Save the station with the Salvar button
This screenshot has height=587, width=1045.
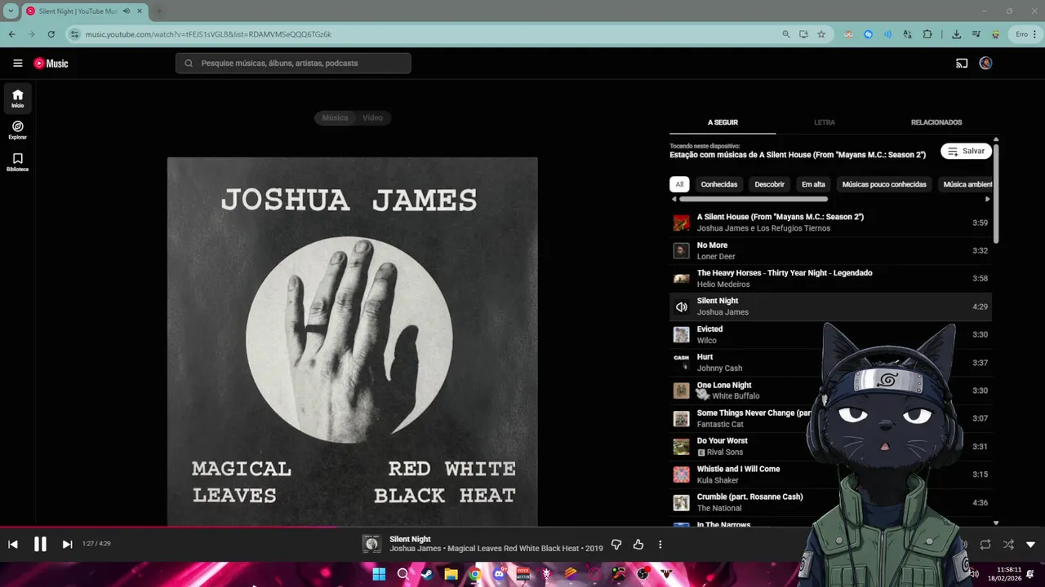tap(966, 151)
